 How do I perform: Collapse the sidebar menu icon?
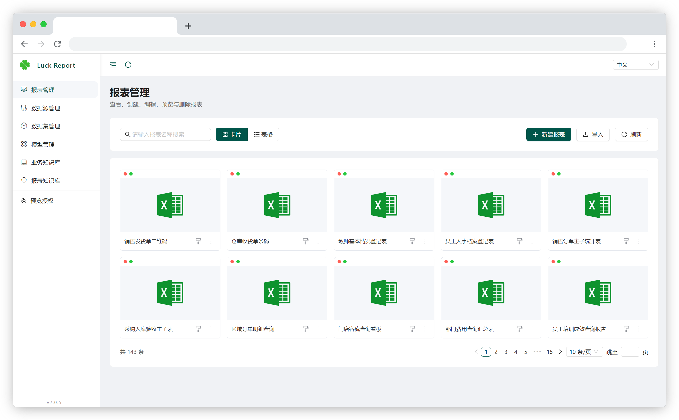tap(113, 65)
